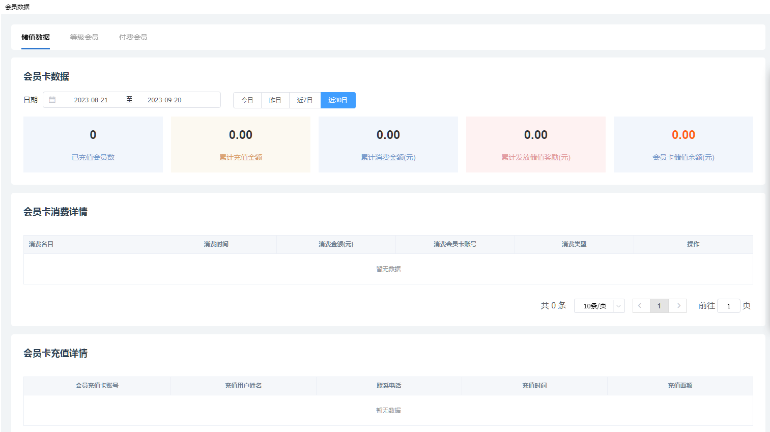
Task: Select the 今日 date filter
Action: tap(247, 100)
